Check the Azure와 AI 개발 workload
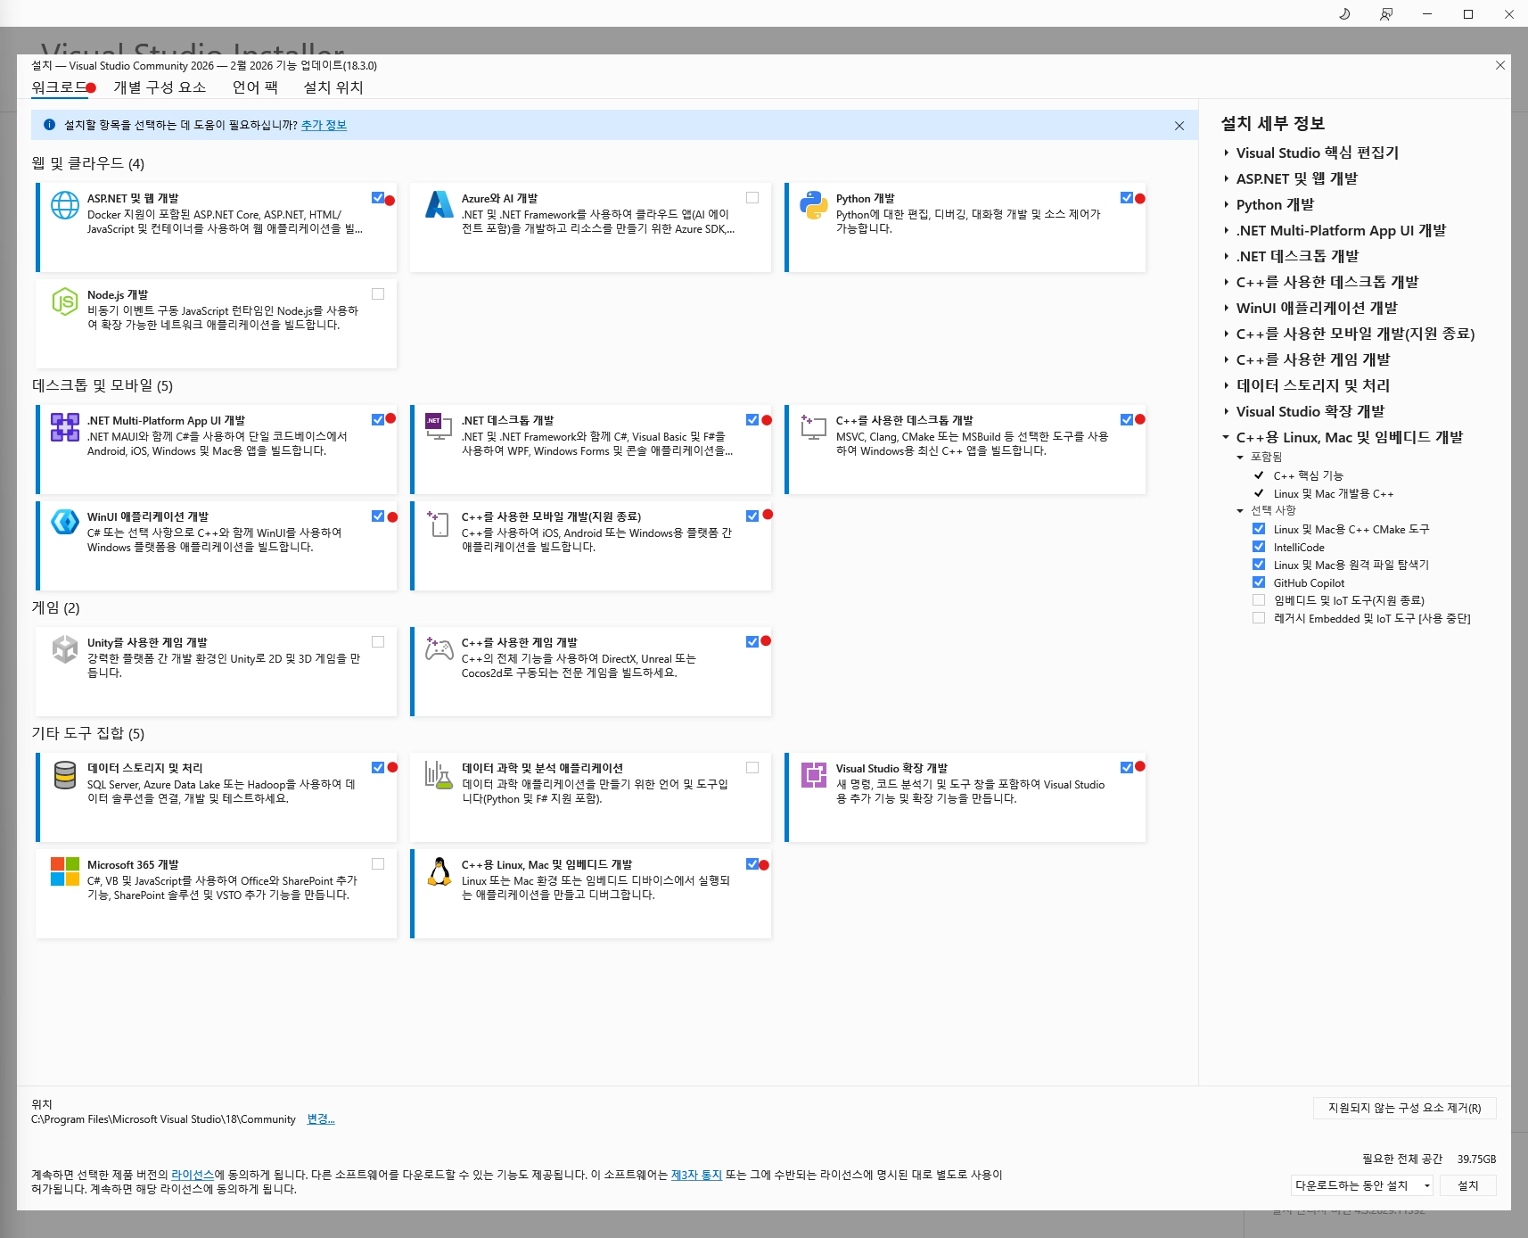Screen dimensions: 1528x1238 click(x=752, y=198)
